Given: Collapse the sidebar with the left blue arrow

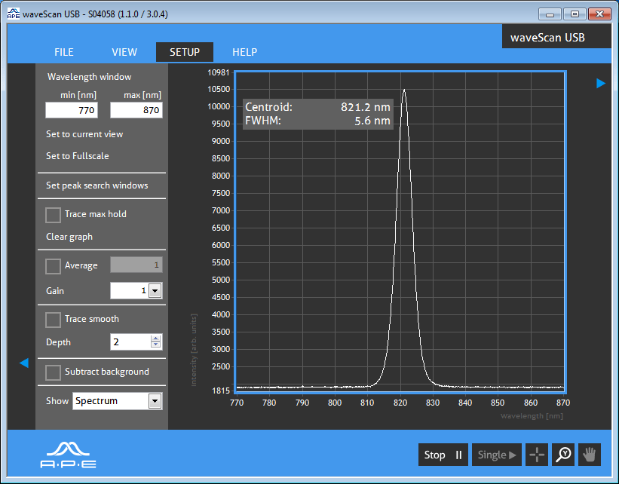Looking at the screenshot, I should point(23,363).
